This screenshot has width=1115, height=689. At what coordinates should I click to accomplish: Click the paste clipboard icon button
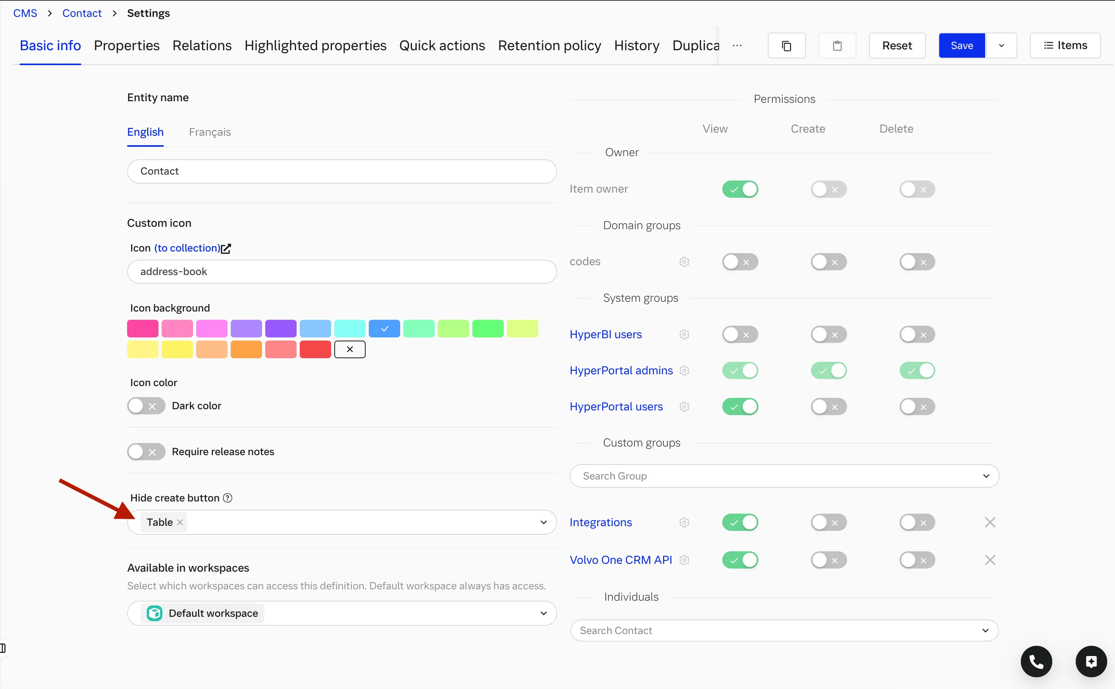(837, 46)
